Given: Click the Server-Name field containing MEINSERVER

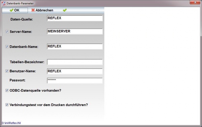Looking at the screenshot, I should pyautogui.click(x=75, y=31).
